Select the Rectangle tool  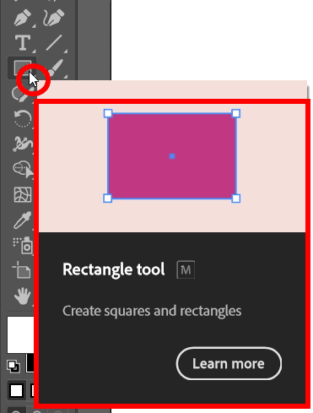[22, 68]
